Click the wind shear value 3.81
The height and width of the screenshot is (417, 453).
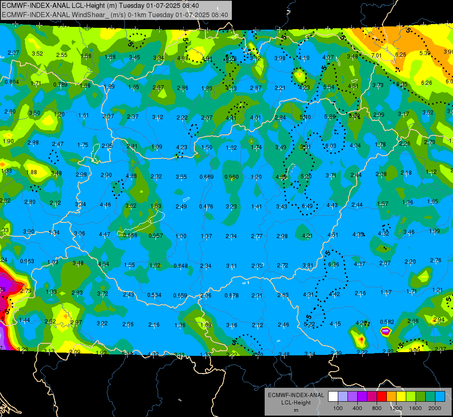[308, 265]
